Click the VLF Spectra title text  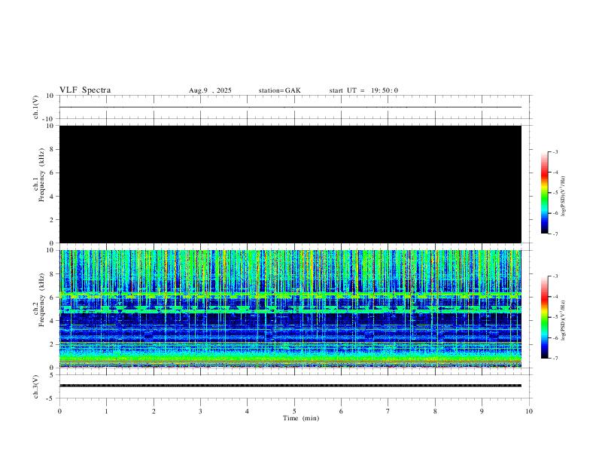[x=85, y=90]
